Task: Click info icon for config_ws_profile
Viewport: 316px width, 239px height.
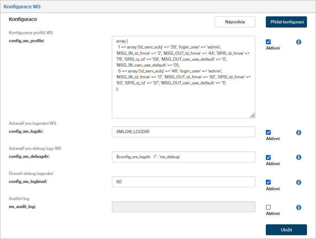Action: pyautogui.click(x=299, y=42)
